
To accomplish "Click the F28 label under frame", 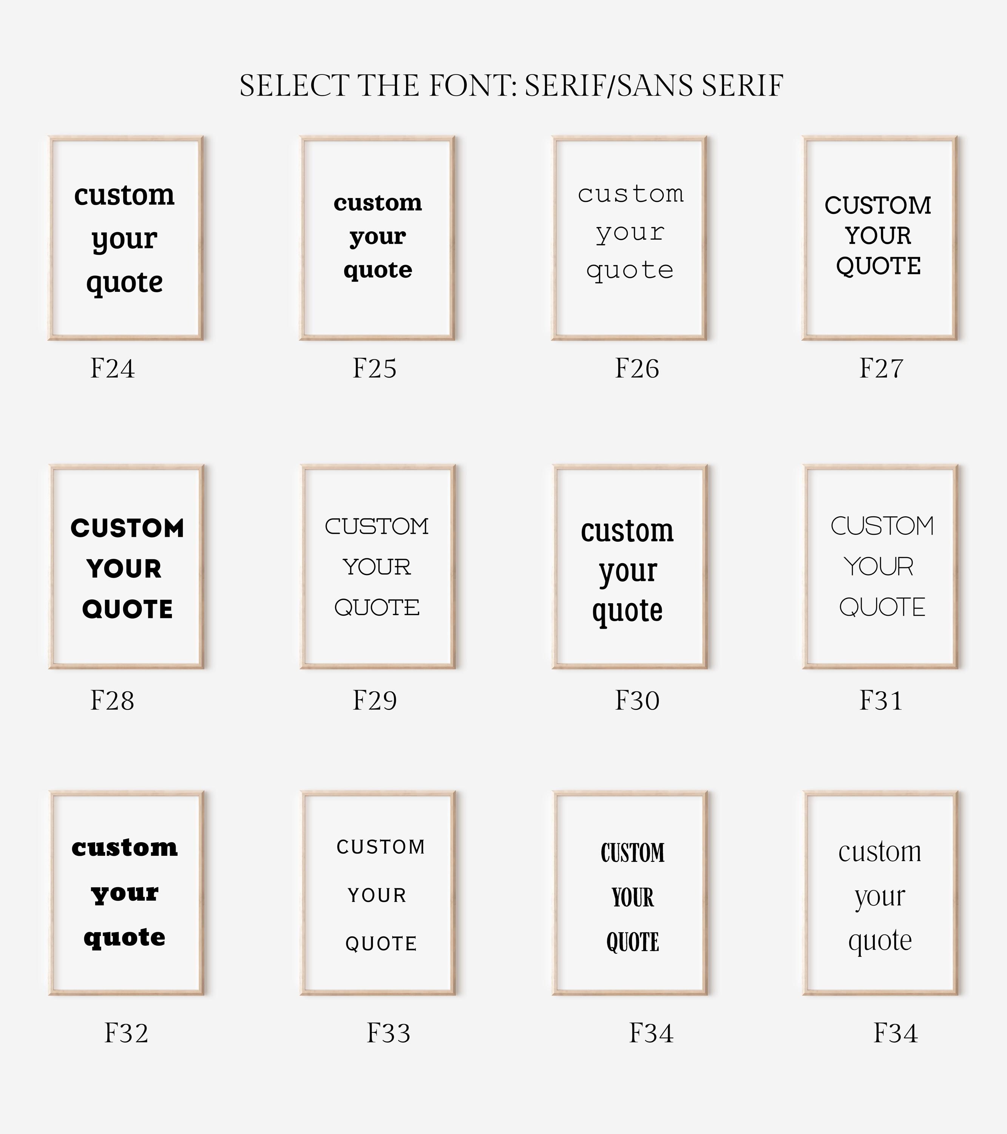I will pos(113,701).
